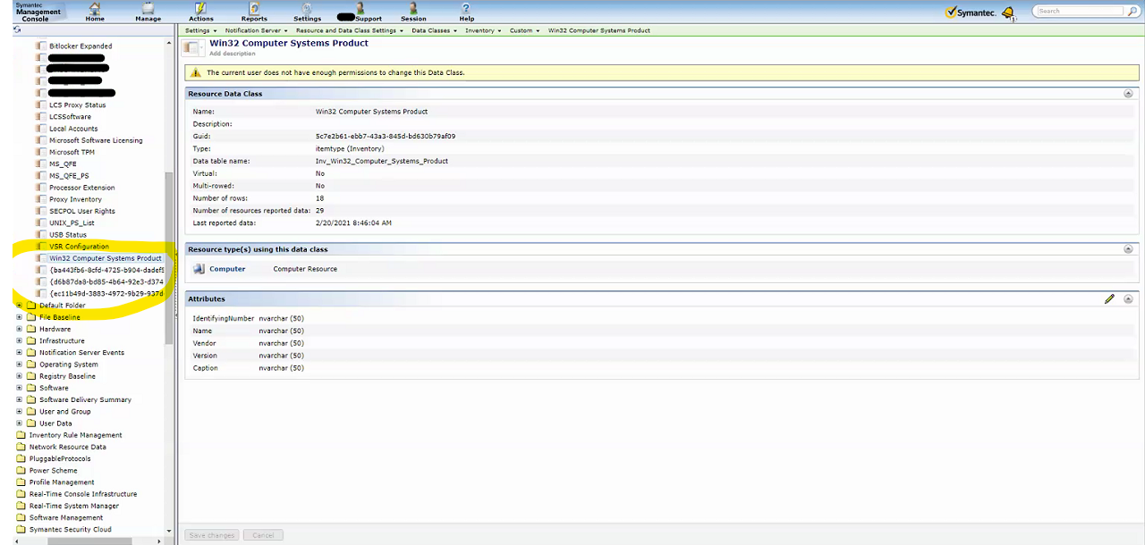1145x545 pixels.
Task: Open the Session menu
Action: tap(413, 12)
